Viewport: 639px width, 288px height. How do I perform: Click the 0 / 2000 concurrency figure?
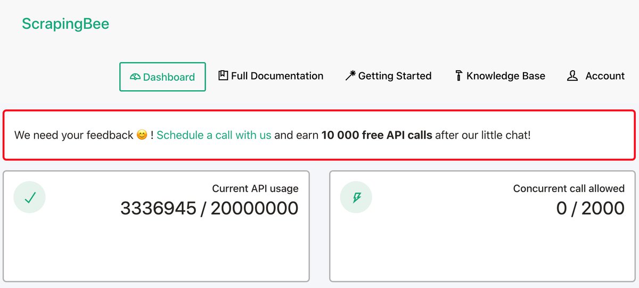coord(591,208)
